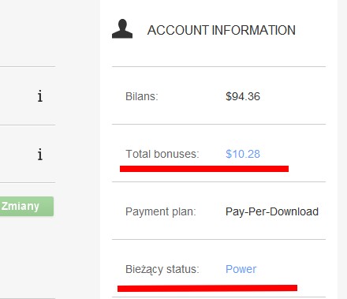Click the red underline below Total bonuses
Viewport: 347px width, 299px height.
(204, 169)
